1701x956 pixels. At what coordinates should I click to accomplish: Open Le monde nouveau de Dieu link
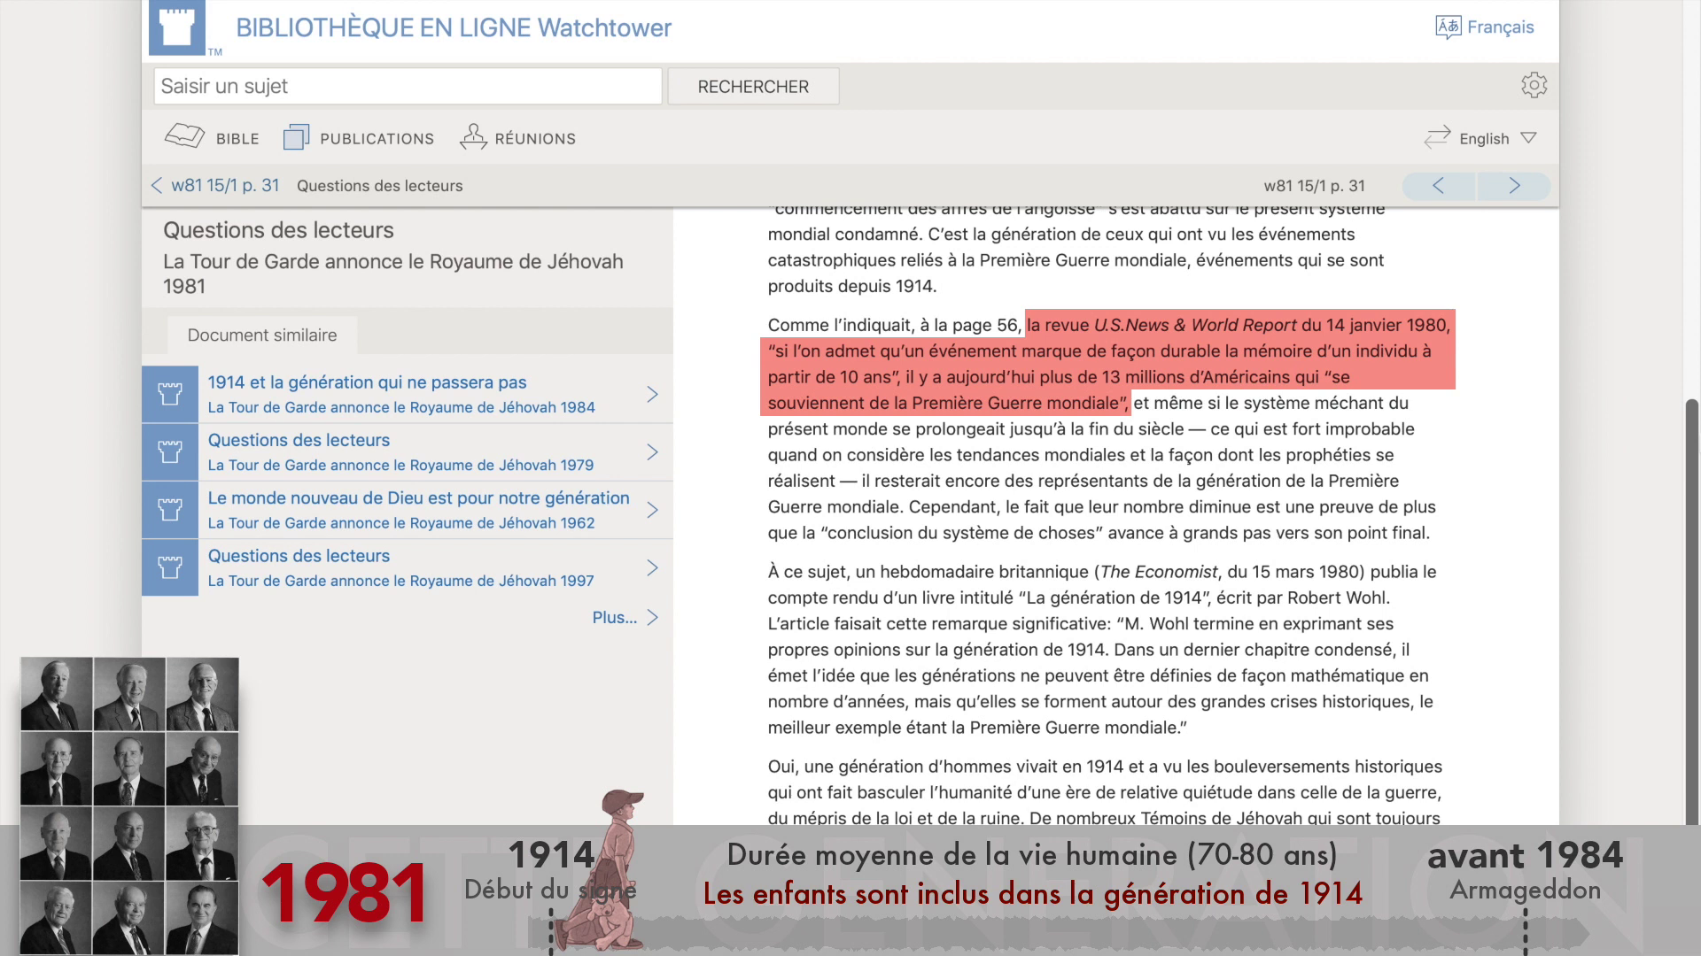(418, 498)
